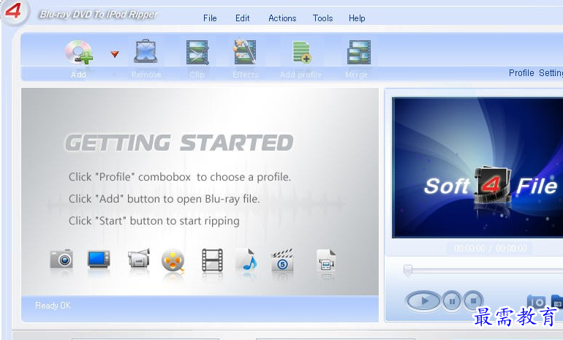Click the Profile Setting label
This screenshot has width=563, height=340.
(x=536, y=73)
